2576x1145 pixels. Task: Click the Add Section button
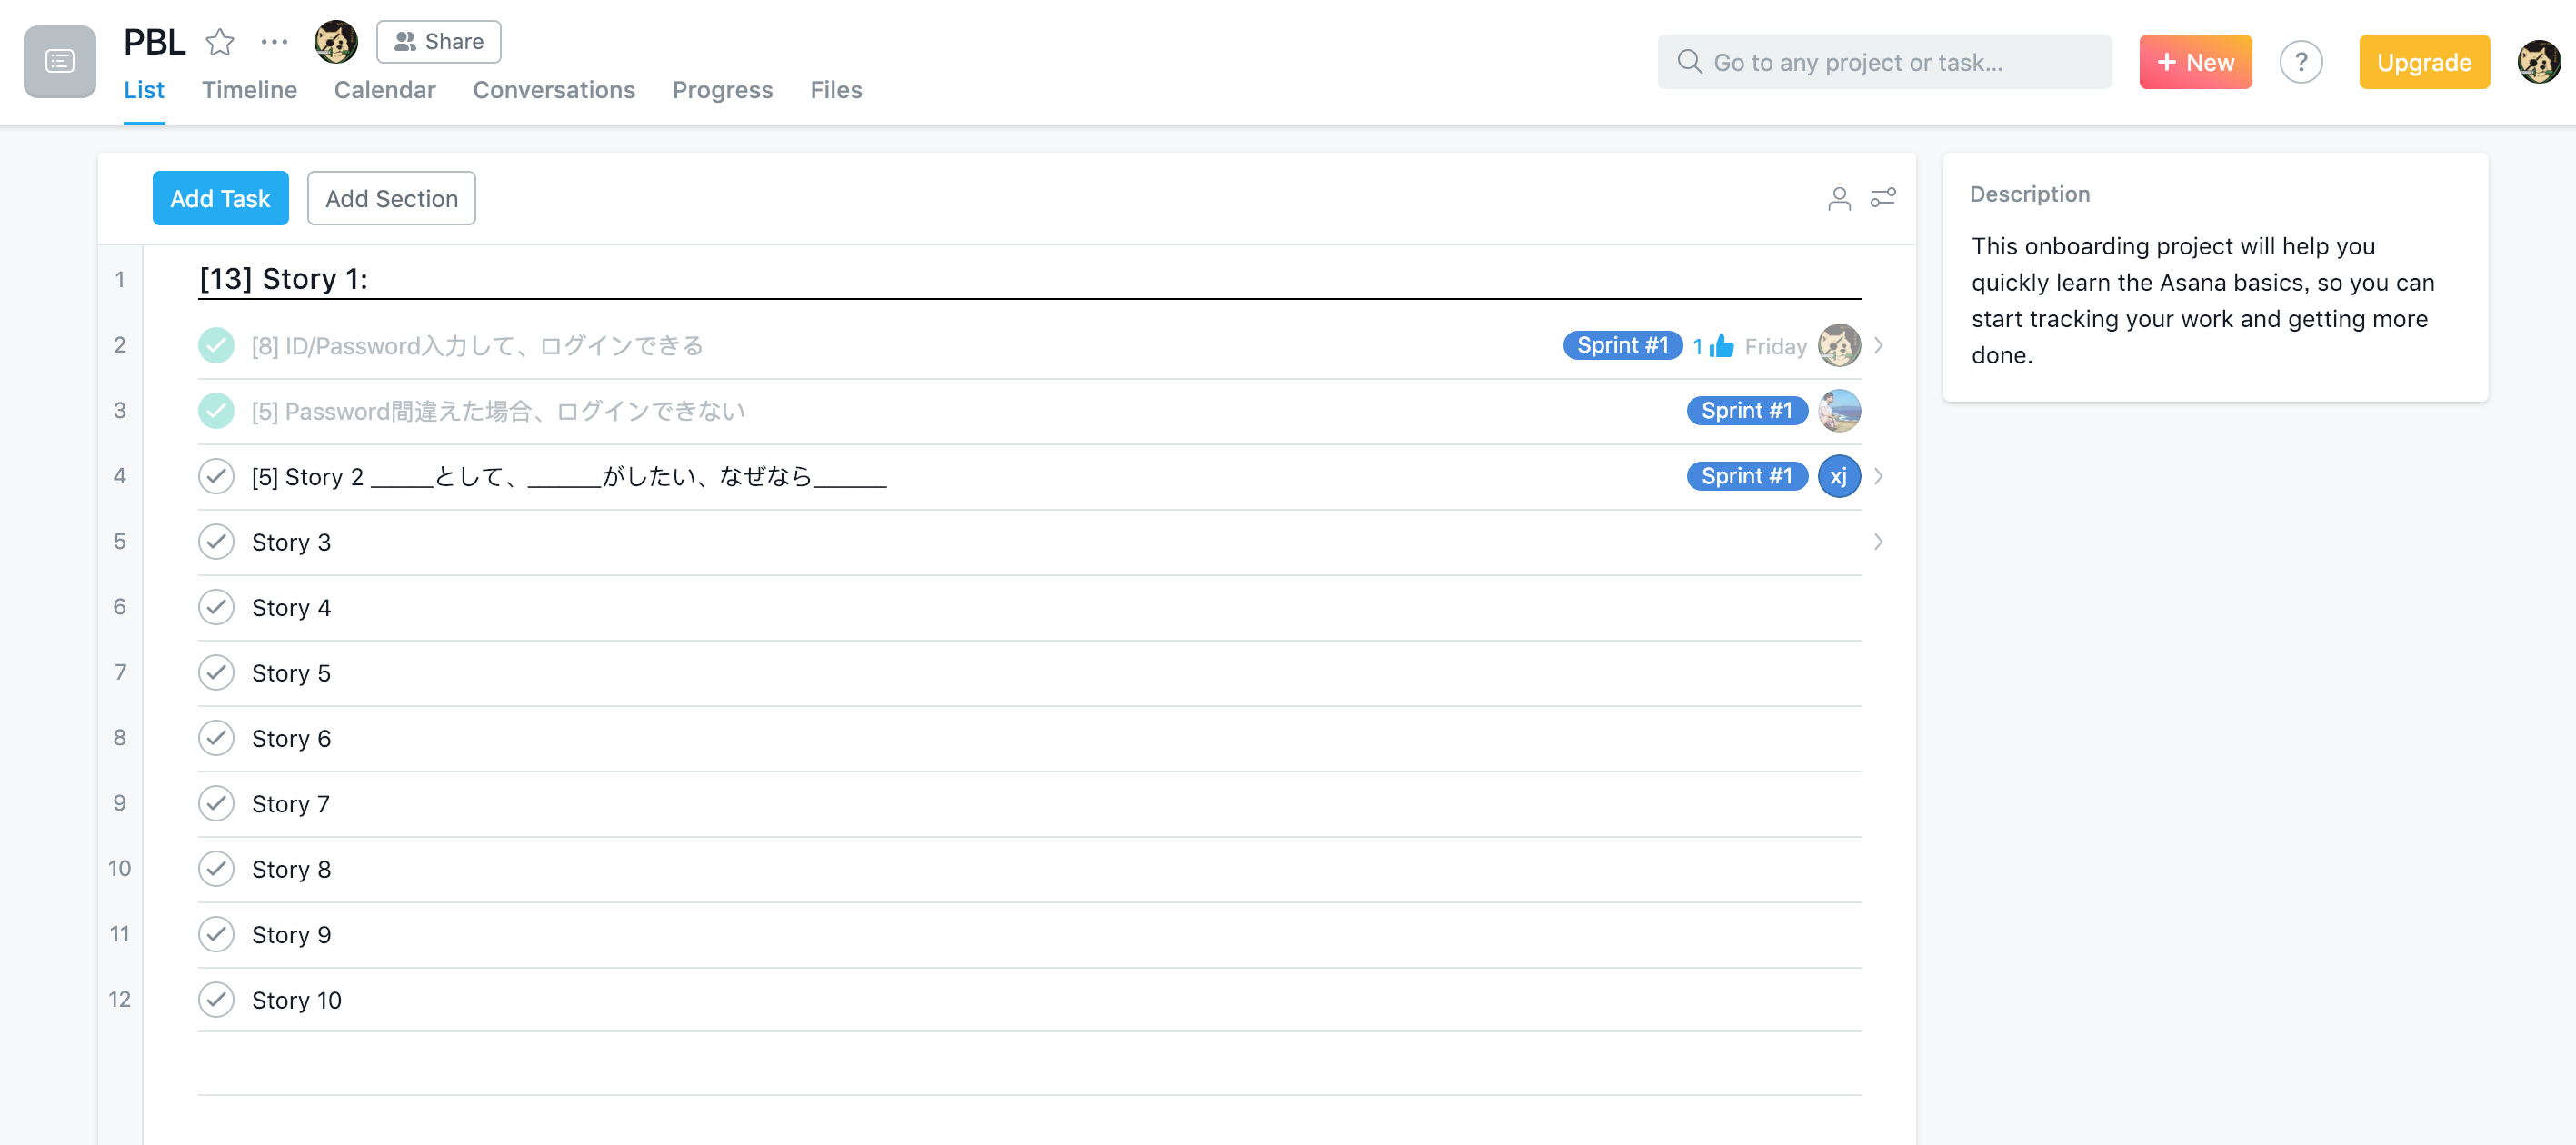tap(391, 197)
